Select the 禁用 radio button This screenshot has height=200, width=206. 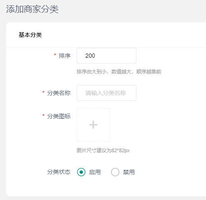pyautogui.click(x=115, y=172)
